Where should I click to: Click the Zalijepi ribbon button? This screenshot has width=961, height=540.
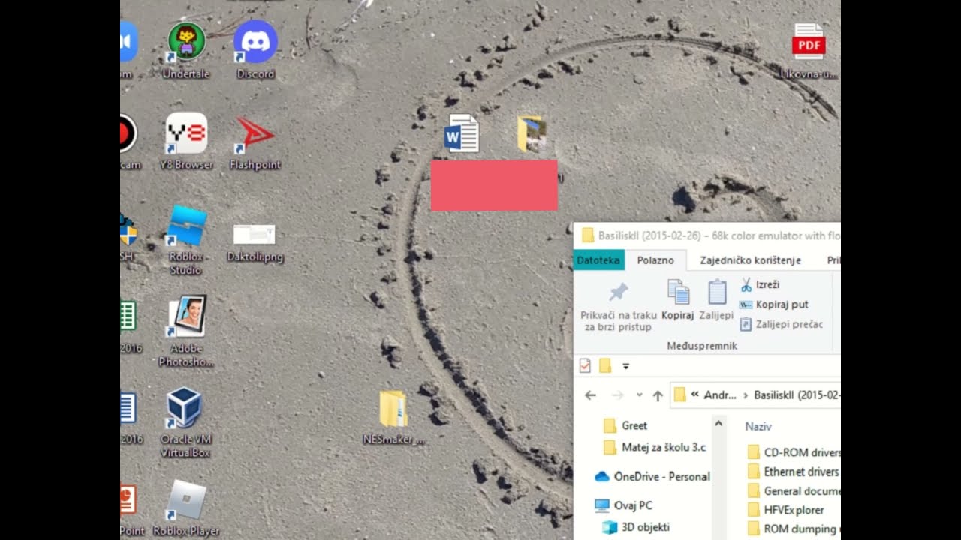coord(716,300)
